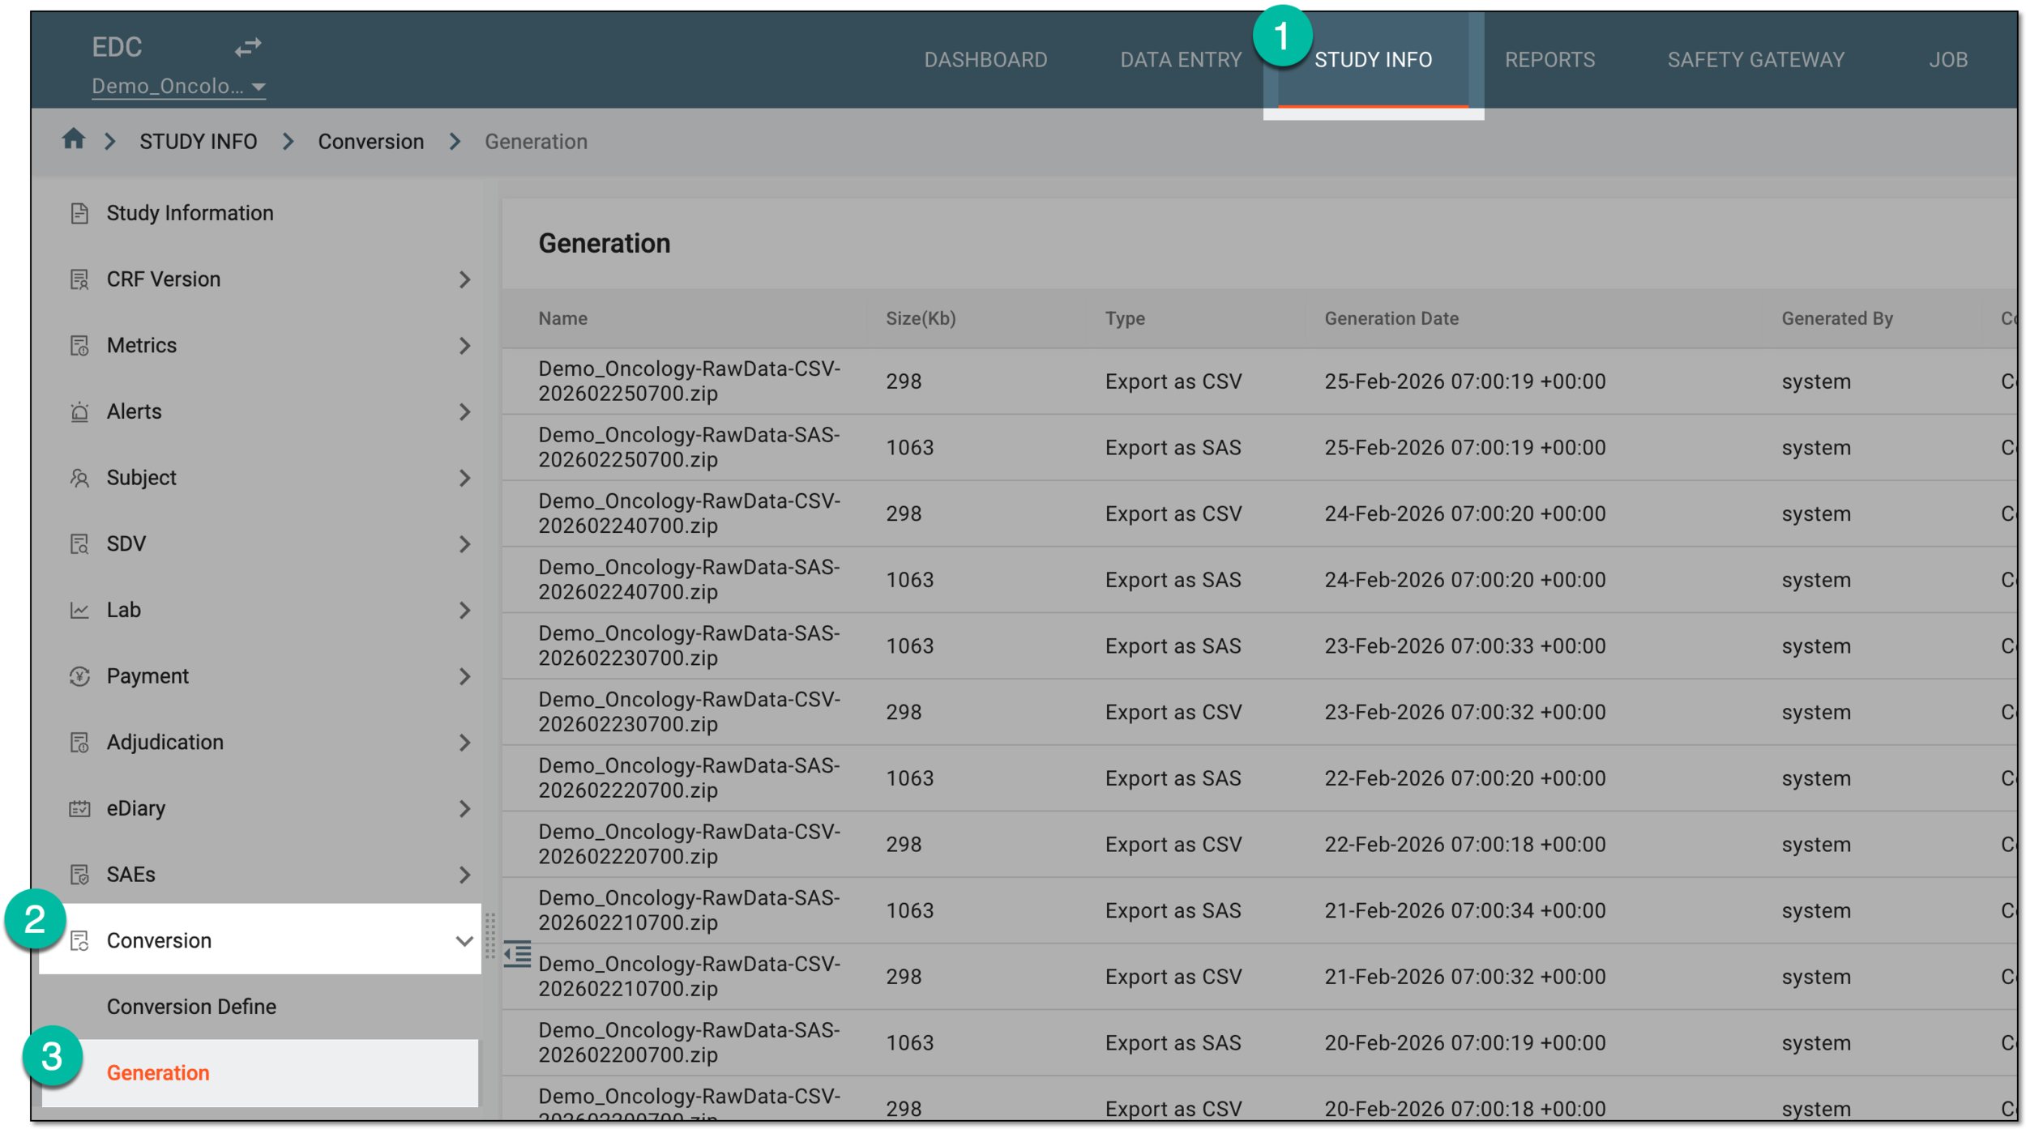Click the Adjudication sidebar icon
2026x1129 pixels.
[79, 743]
